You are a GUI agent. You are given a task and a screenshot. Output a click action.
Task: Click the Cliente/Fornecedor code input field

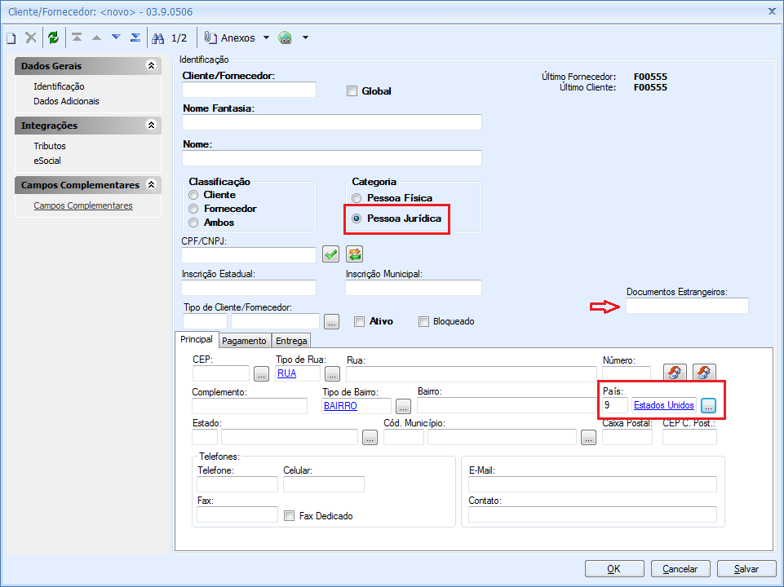coord(249,90)
